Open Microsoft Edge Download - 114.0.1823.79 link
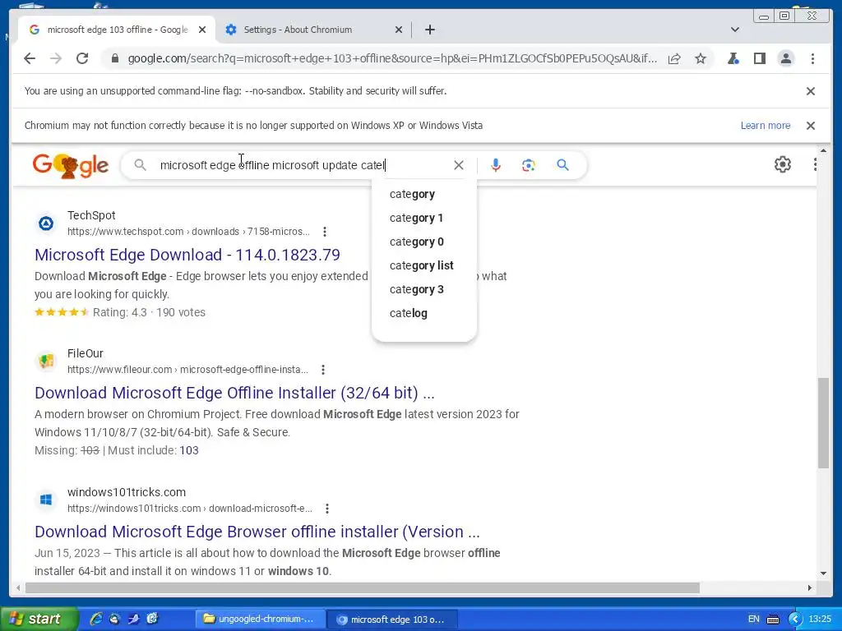This screenshot has height=631, width=842. pyautogui.click(x=187, y=255)
